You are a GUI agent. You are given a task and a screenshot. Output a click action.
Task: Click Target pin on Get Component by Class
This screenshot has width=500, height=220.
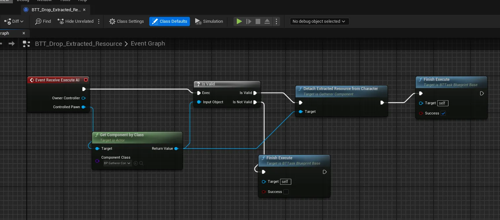[97, 148]
